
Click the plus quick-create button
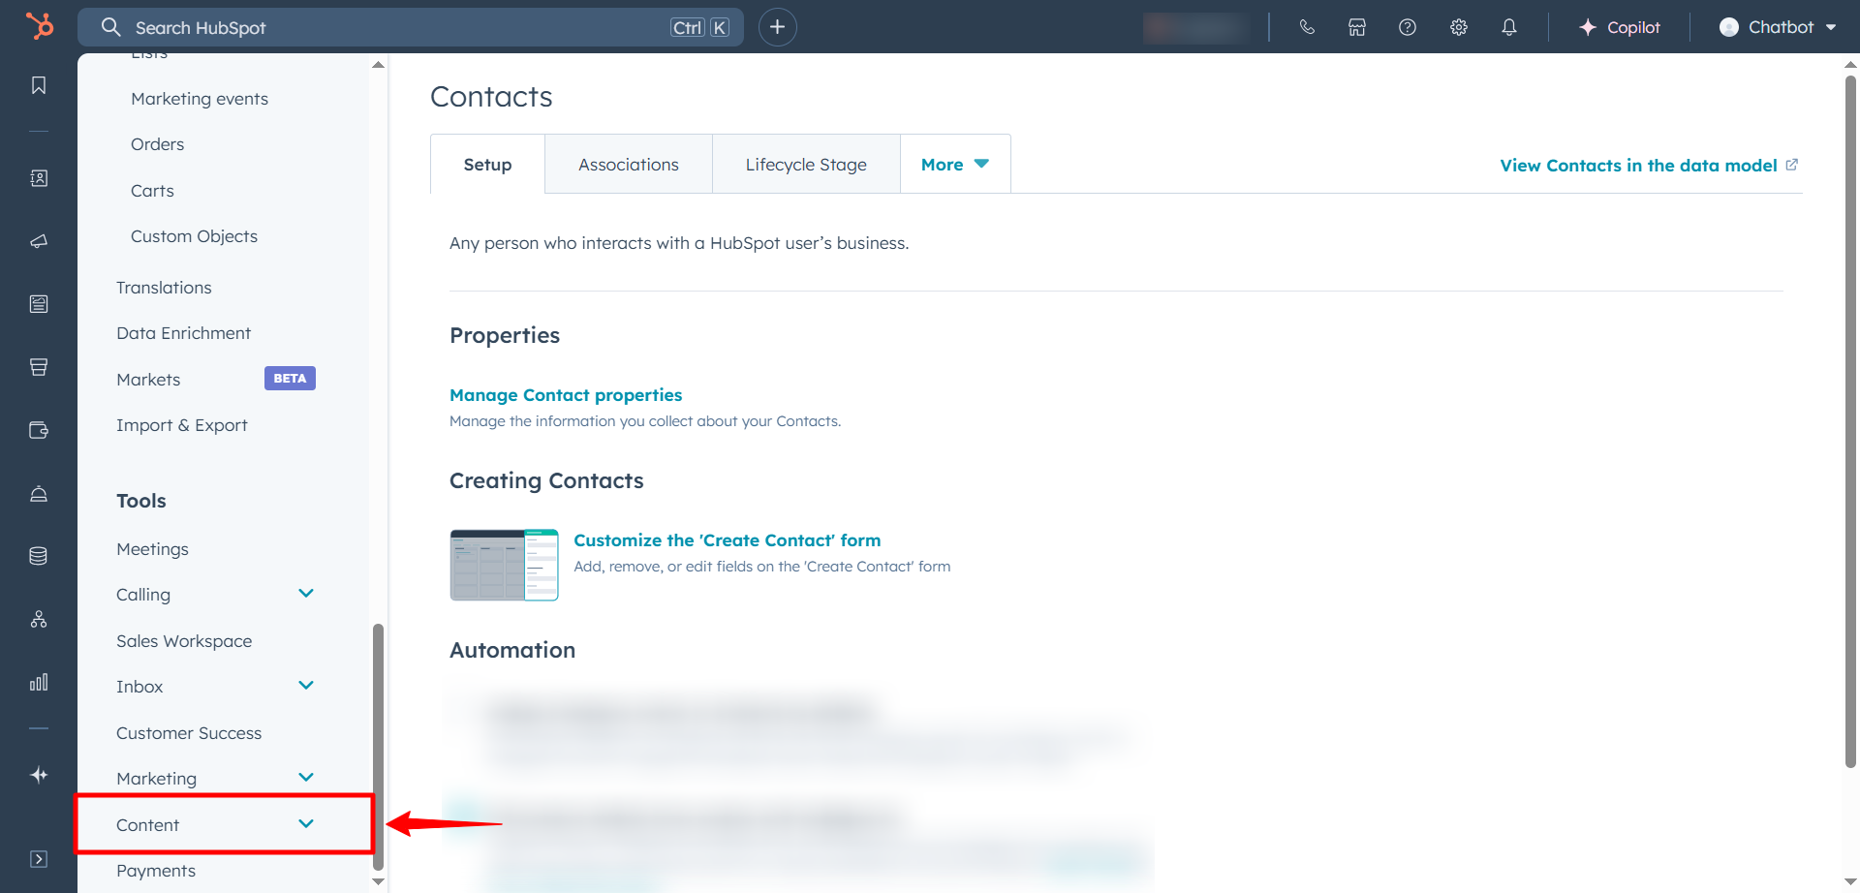coord(777,27)
